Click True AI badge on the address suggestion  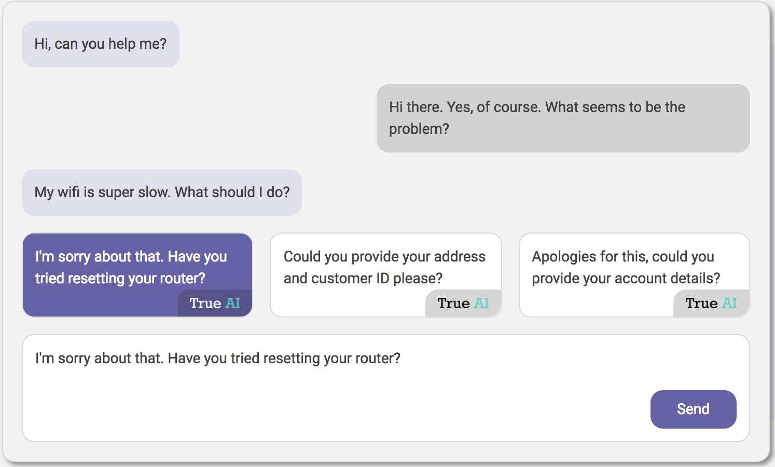463,303
